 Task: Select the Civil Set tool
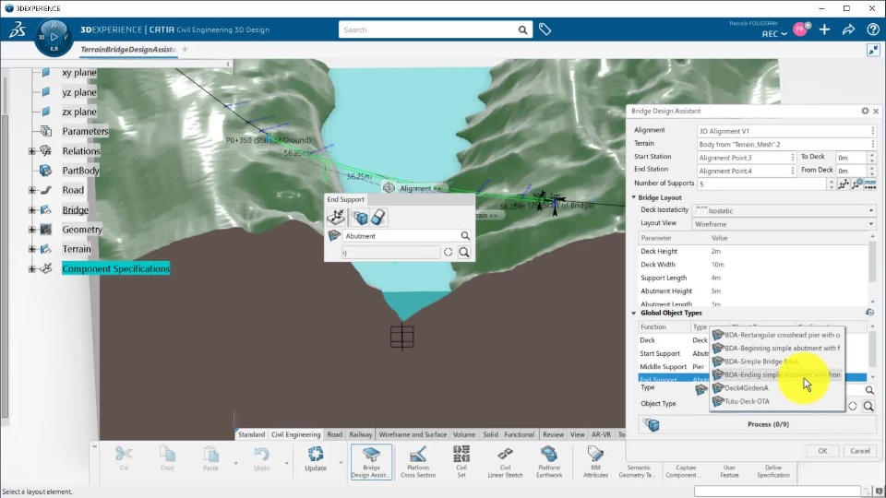[x=461, y=462]
